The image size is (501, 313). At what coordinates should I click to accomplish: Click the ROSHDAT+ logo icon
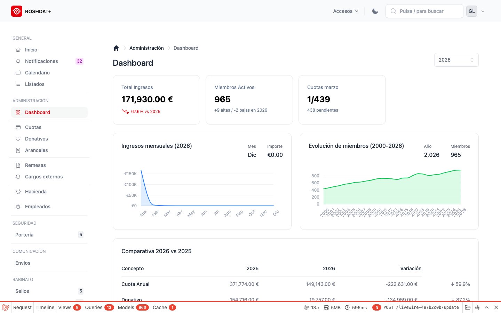coord(17,11)
